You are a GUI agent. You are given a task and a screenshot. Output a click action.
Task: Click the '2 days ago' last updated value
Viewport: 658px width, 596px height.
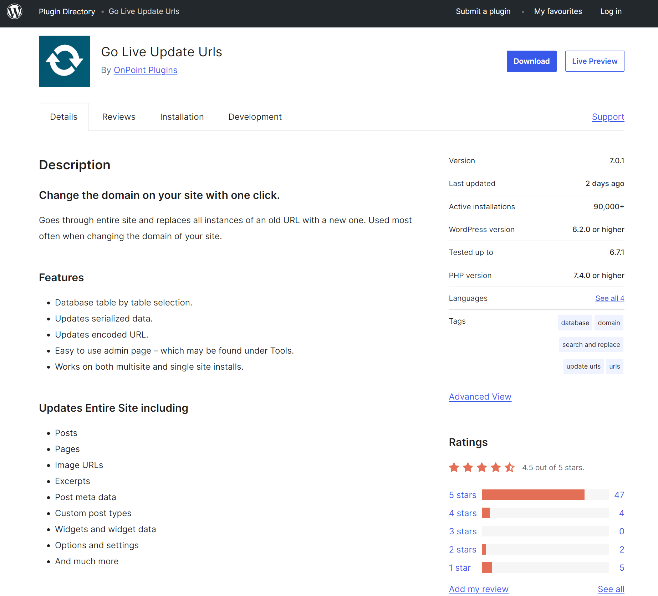tap(605, 184)
